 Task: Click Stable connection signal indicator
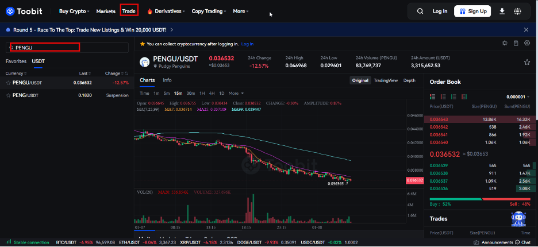[27, 242]
